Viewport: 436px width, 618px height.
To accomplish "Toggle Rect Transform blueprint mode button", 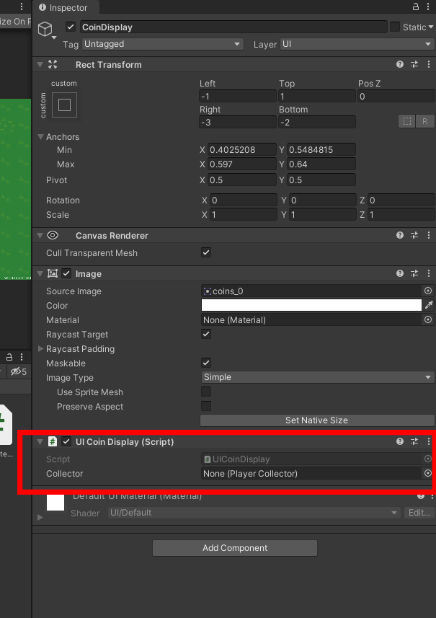I will [x=407, y=121].
